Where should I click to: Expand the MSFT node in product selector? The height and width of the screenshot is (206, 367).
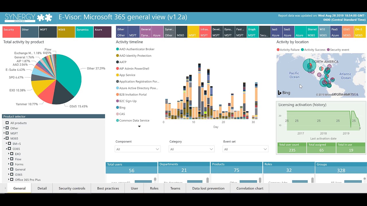coord(4,133)
